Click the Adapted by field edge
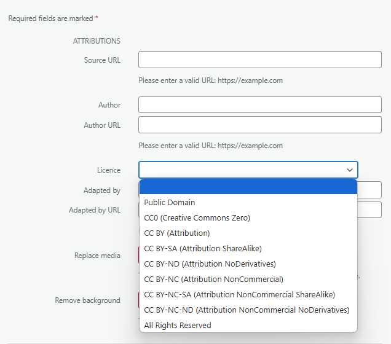 tap(369, 190)
